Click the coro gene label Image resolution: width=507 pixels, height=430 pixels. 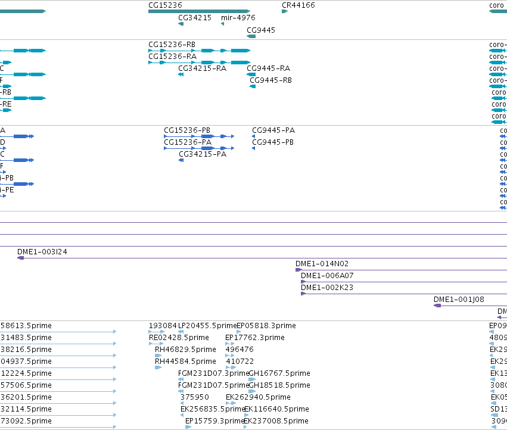(496, 5)
